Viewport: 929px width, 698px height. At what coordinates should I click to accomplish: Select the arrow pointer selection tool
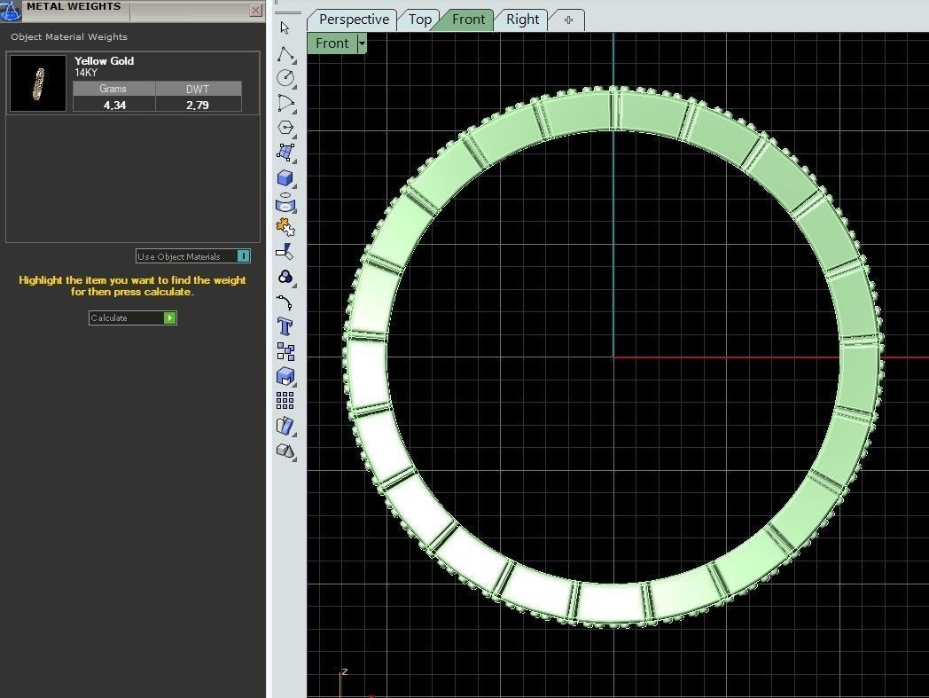(285, 27)
